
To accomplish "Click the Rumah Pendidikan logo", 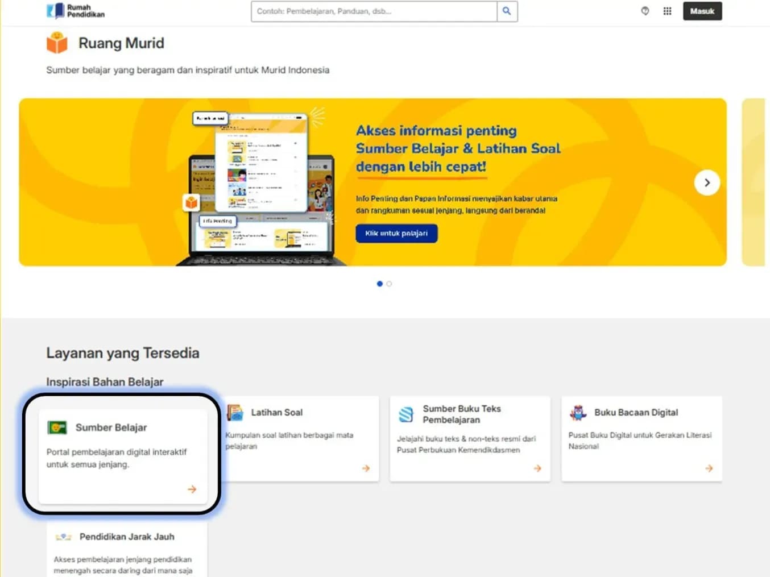I will click(x=76, y=11).
